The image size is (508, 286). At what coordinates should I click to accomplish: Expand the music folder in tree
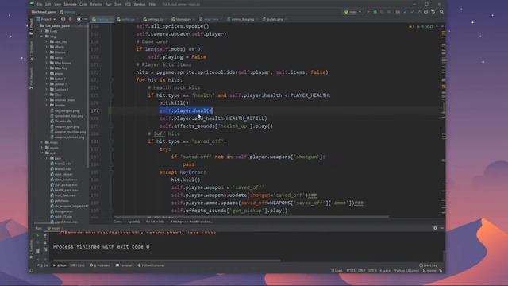[x=42, y=148]
